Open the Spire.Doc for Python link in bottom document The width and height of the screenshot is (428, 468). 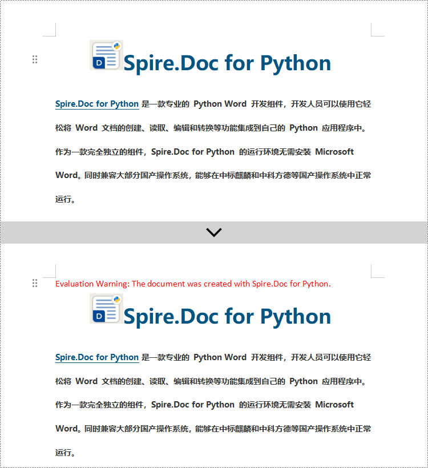(97, 357)
